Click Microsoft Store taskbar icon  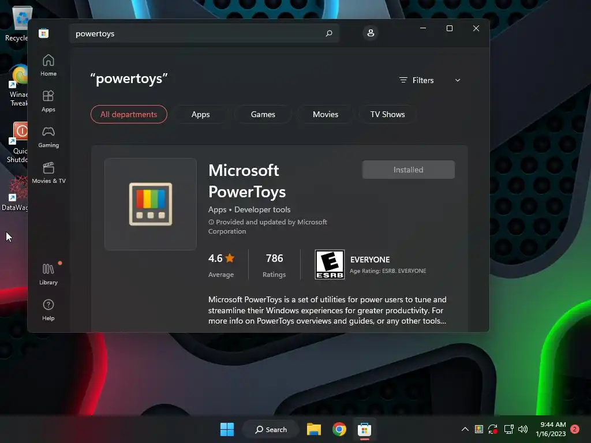365,429
